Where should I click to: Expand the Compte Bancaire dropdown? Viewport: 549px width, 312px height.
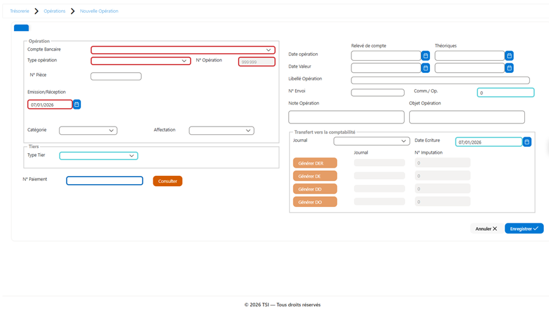point(183,50)
